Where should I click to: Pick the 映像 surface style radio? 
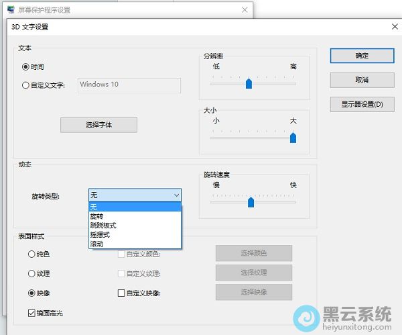[31, 293]
